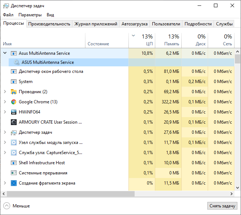241x215 pixels.
Task: Select the 10,8% CPU cell
Action: (142, 53)
